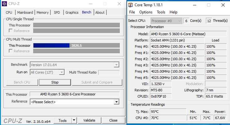Viewport: 230px width, 125px height.
Task: Click the Freq #0 frequency value
Action: (177, 46)
